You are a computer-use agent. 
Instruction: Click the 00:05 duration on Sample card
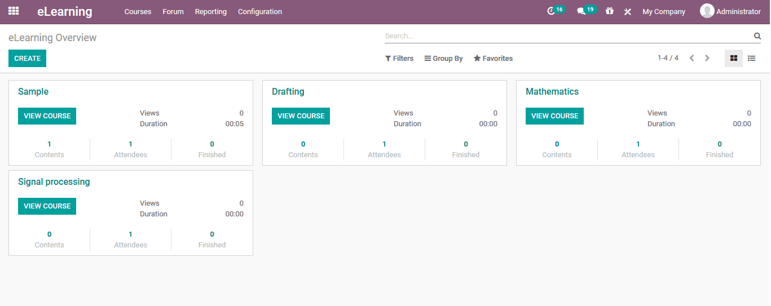click(x=235, y=124)
